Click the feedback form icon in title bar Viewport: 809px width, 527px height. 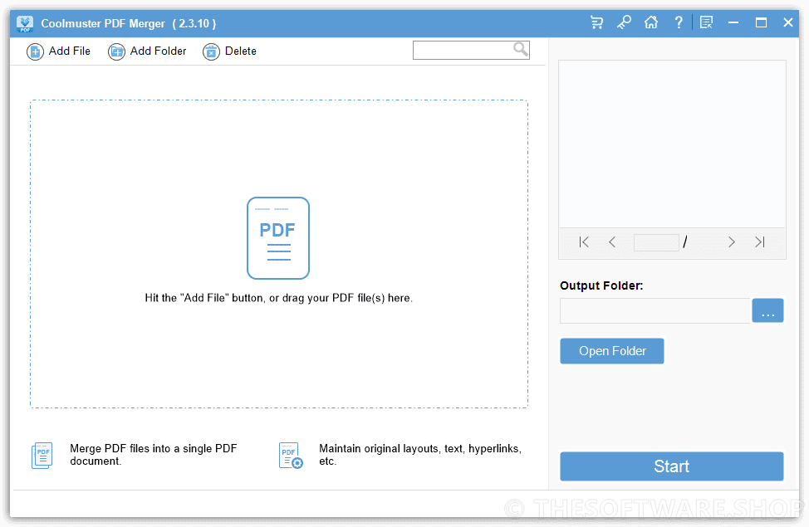pos(706,22)
